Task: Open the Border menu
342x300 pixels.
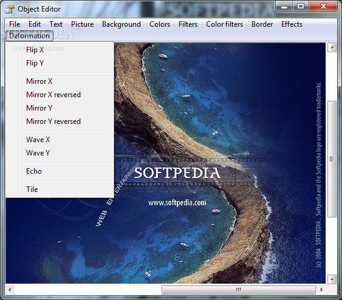Action: point(262,24)
